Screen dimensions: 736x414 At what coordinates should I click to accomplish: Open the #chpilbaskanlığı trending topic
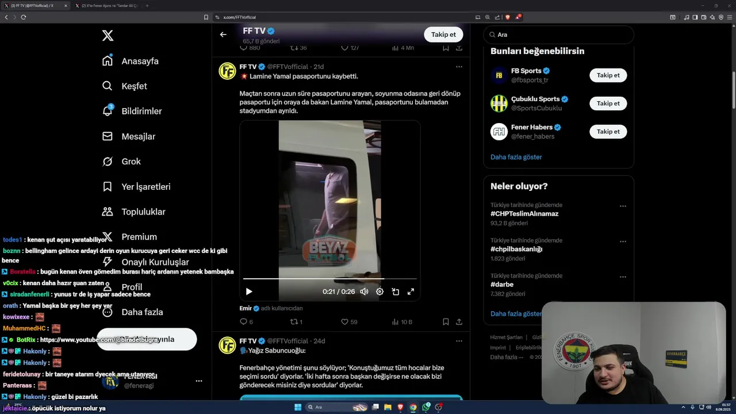click(x=516, y=249)
